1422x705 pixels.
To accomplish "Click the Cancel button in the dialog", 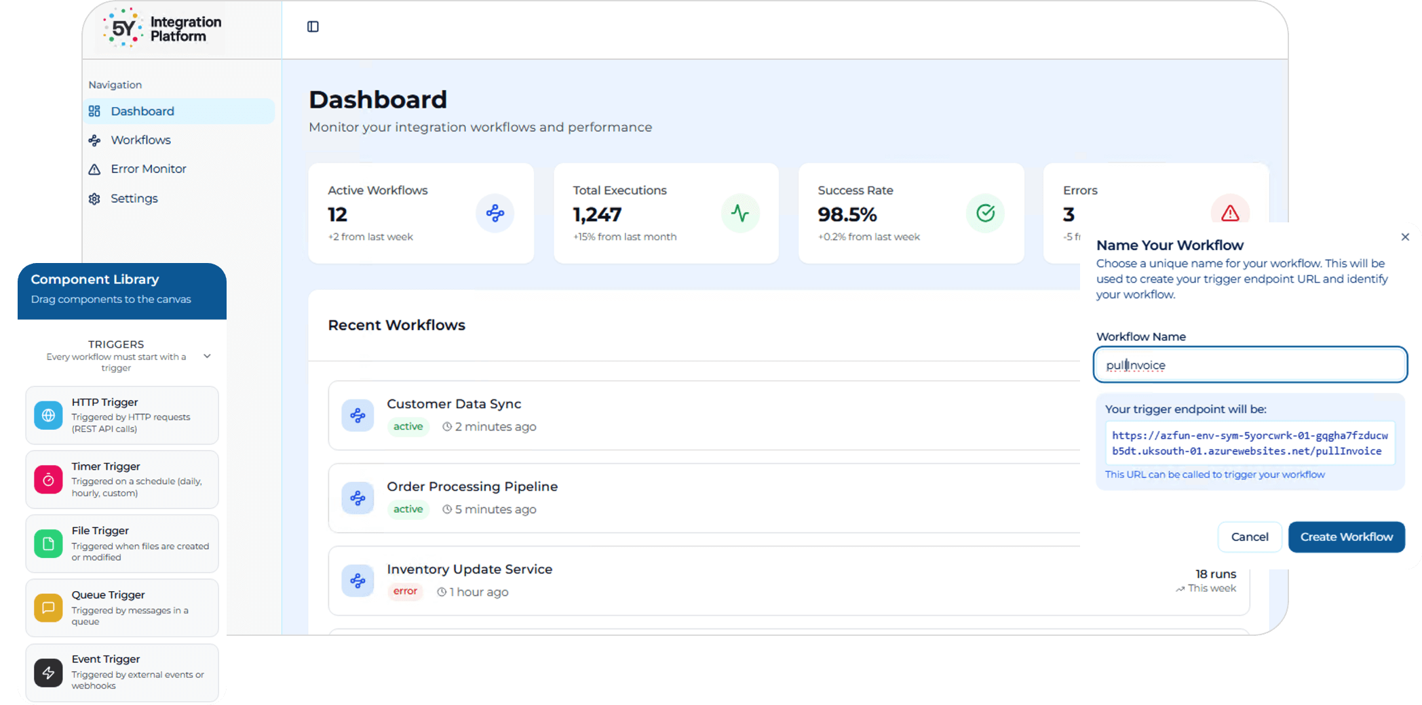I will pos(1250,537).
